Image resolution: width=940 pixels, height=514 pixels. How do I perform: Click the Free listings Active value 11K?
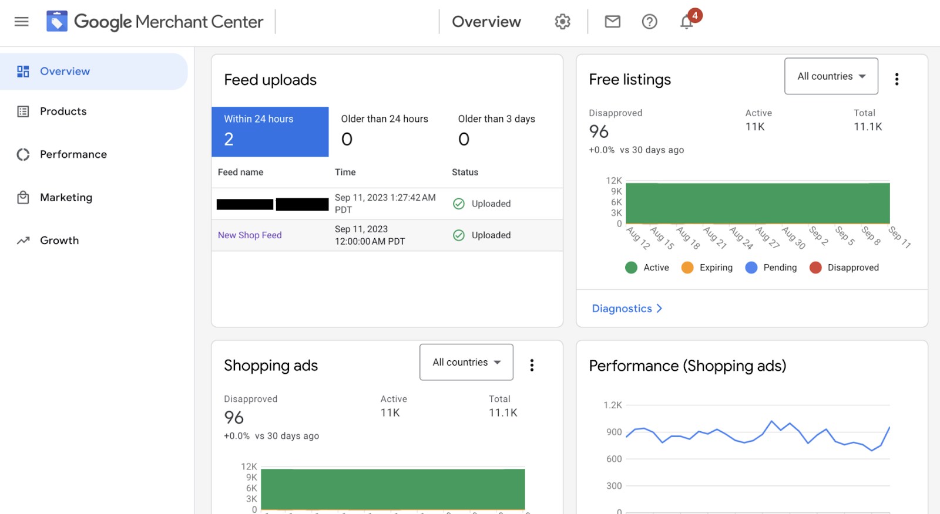coord(755,127)
